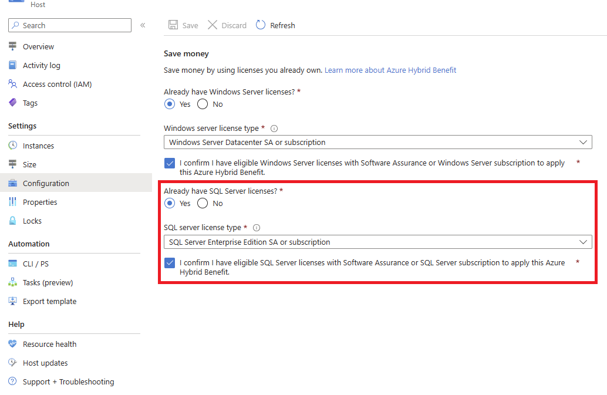Click the Resource health heart icon
This screenshot has width=607, height=395.
pos(13,343)
